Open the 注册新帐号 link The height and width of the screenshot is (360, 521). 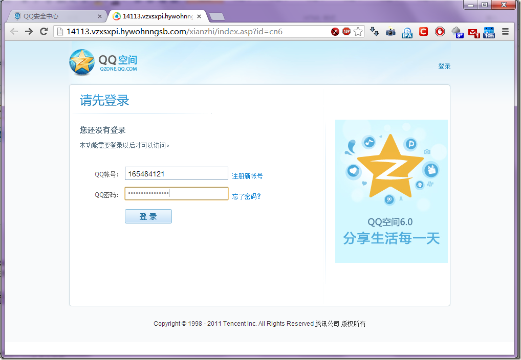tap(247, 176)
